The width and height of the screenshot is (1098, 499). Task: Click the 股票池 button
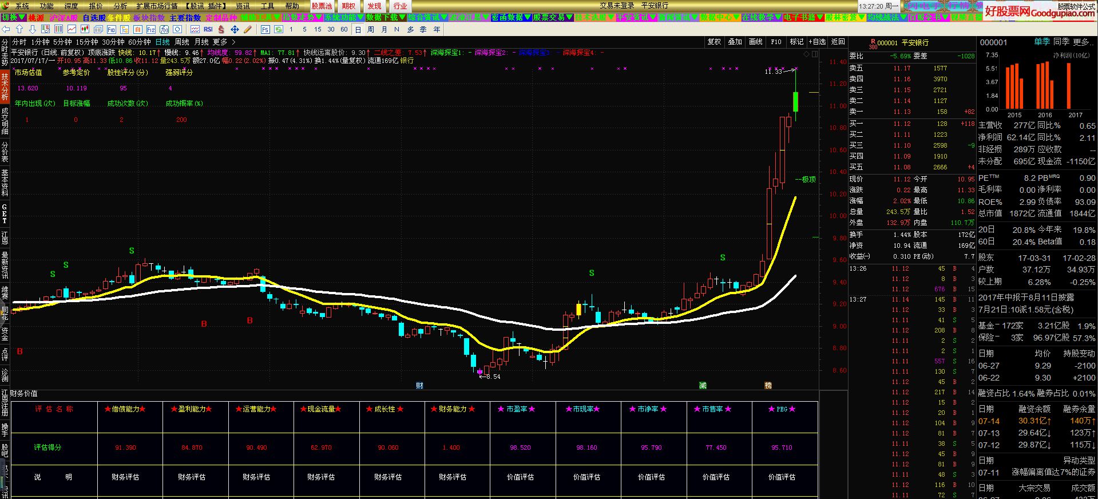coord(322,6)
